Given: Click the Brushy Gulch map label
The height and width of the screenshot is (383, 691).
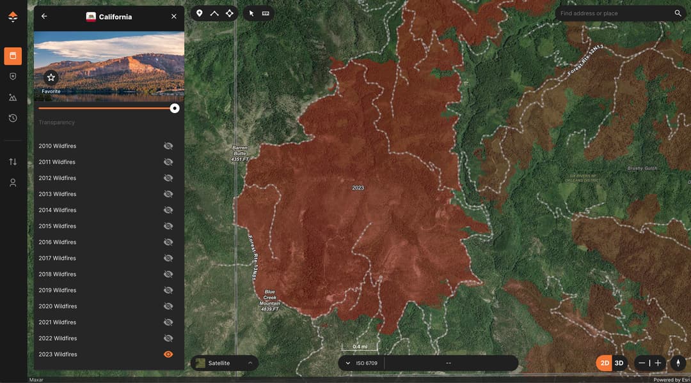Looking at the screenshot, I should pos(642,169).
